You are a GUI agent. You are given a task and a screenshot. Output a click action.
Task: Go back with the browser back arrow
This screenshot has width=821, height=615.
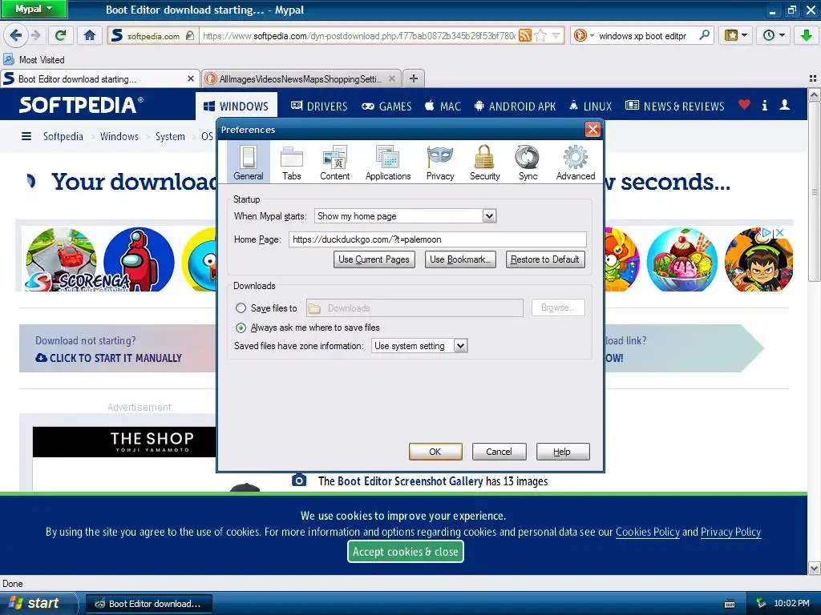pos(16,35)
